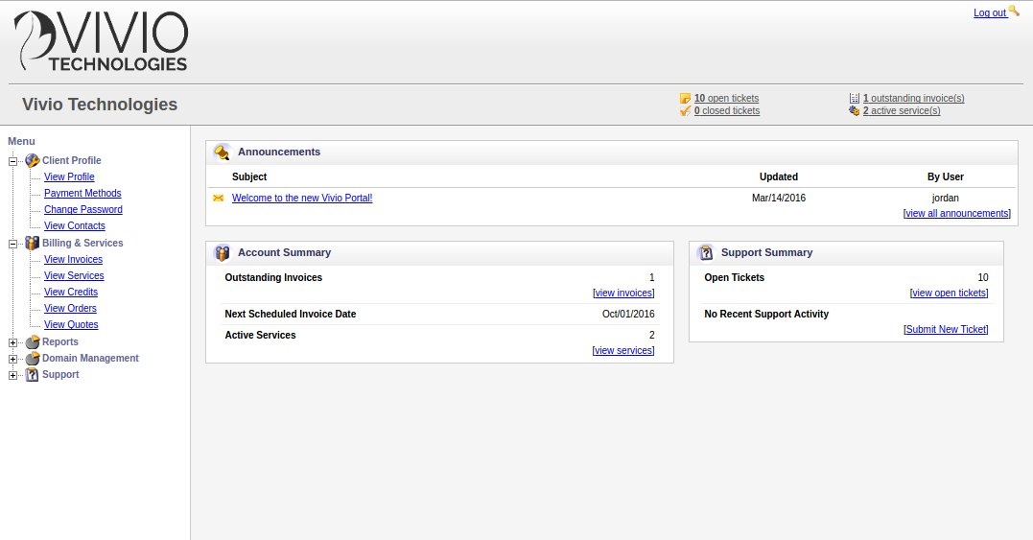Click the Outstanding Invoices label

click(x=273, y=277)
